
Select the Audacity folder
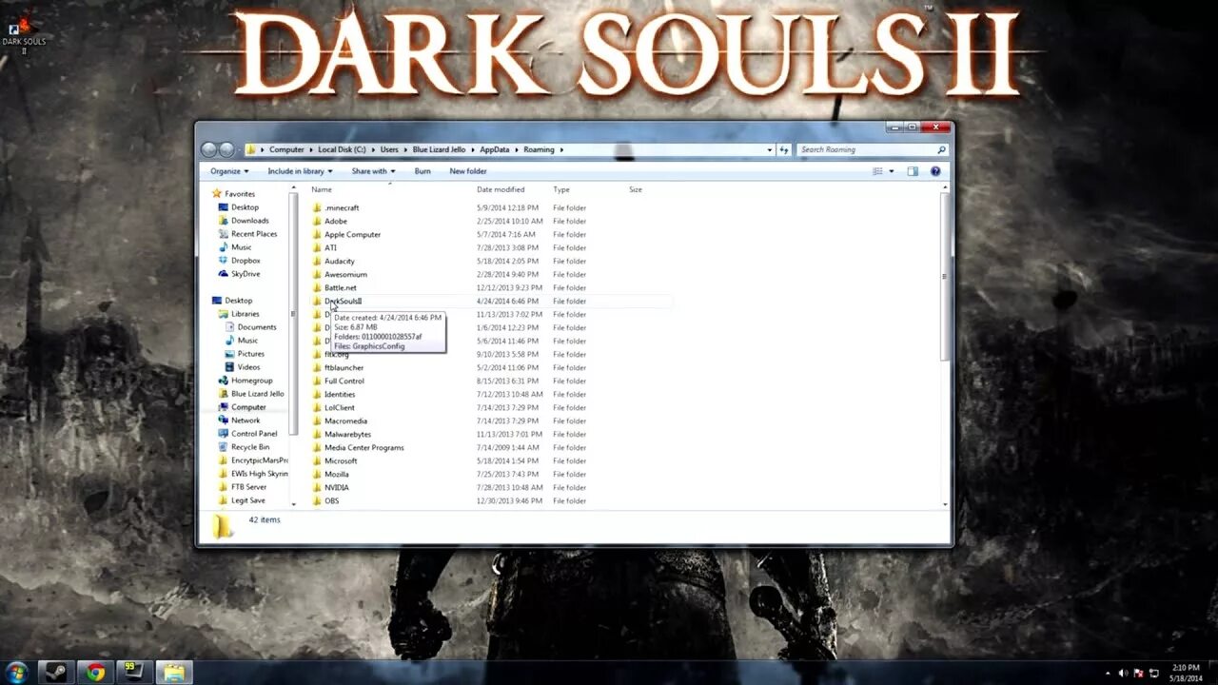(x=340, y=261)
